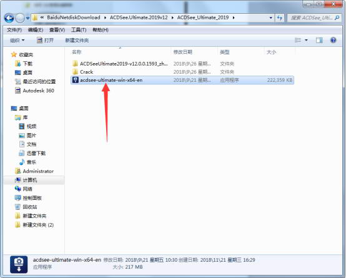The width and height of the screenshot is (346, 278).
Task: Open the 查看(V) menu
Action: click(57, 30)
